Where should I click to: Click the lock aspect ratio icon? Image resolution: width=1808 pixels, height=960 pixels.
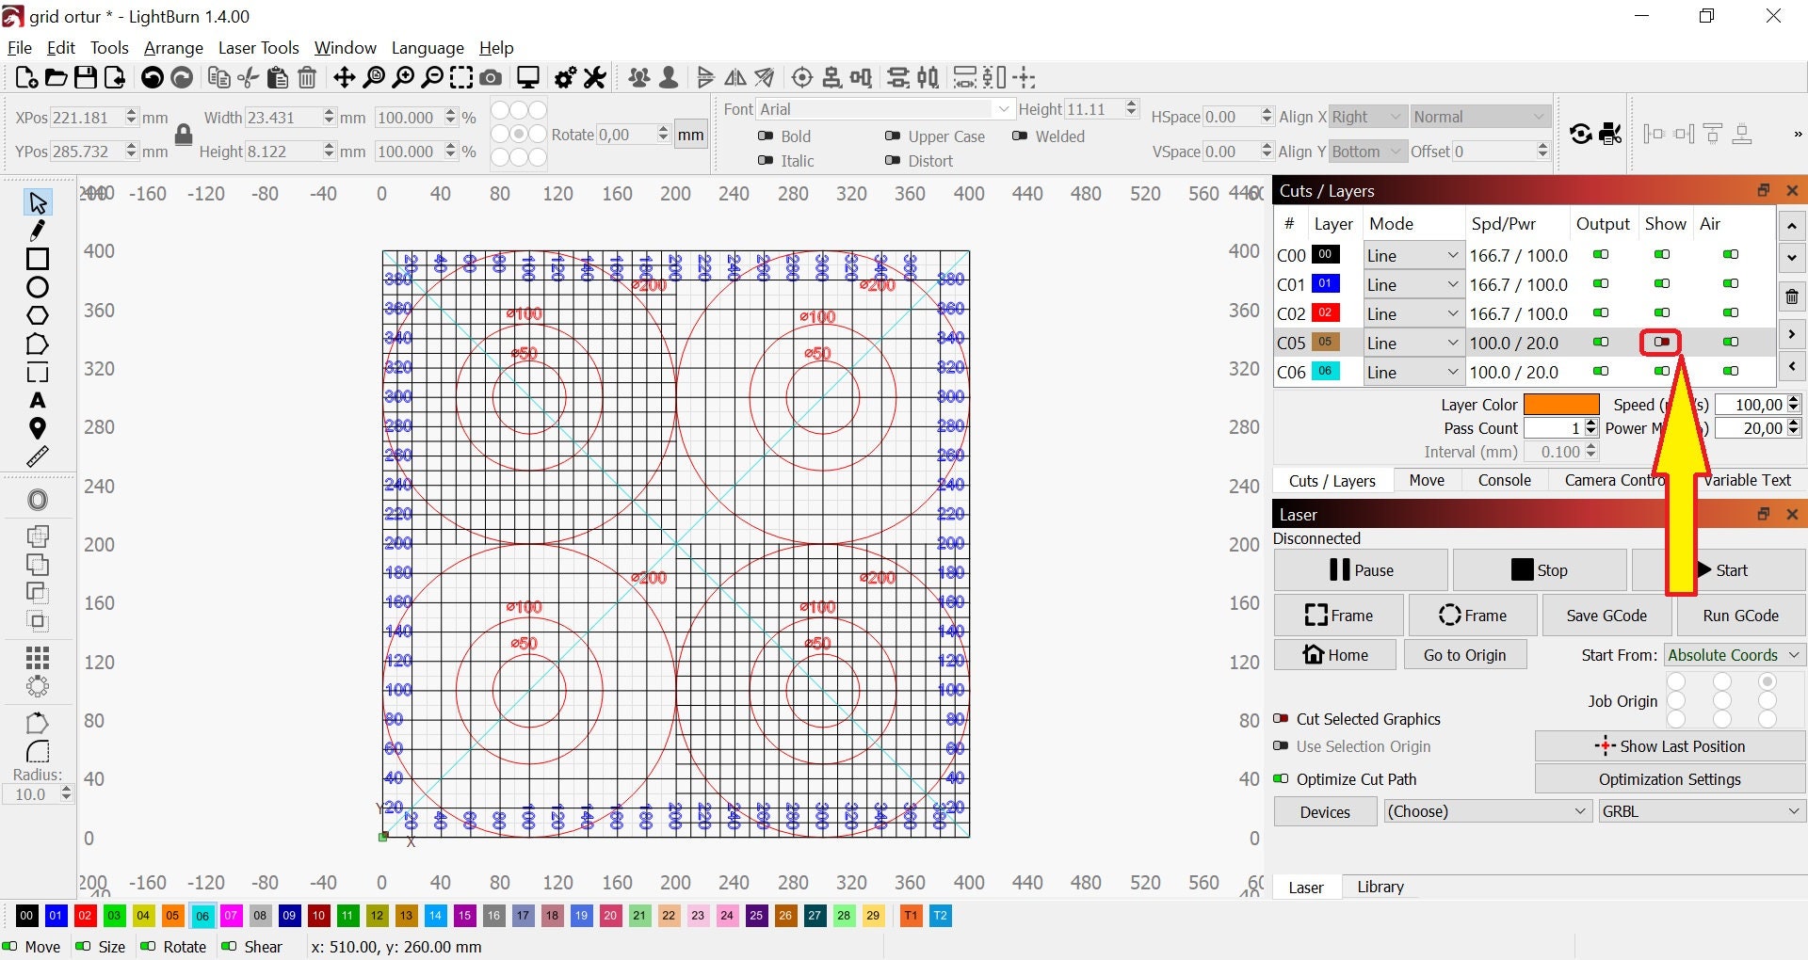184,135
